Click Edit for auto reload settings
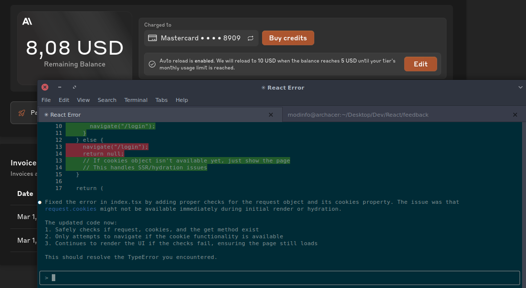This screenshot has height=288, width=526. 420,64
